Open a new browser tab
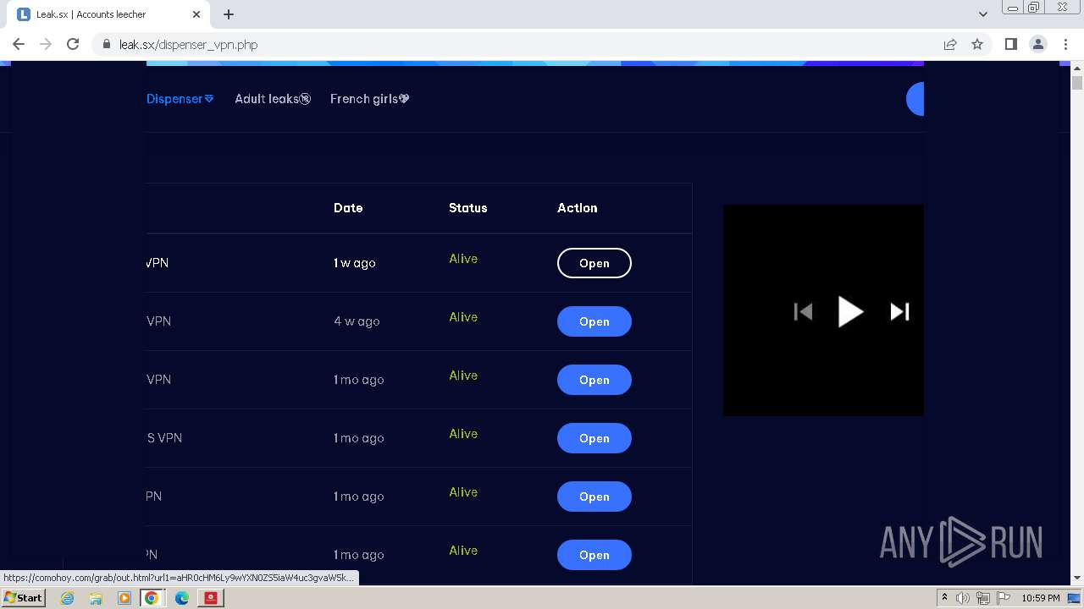The image size is (1084, 609). tap(228, 14)
